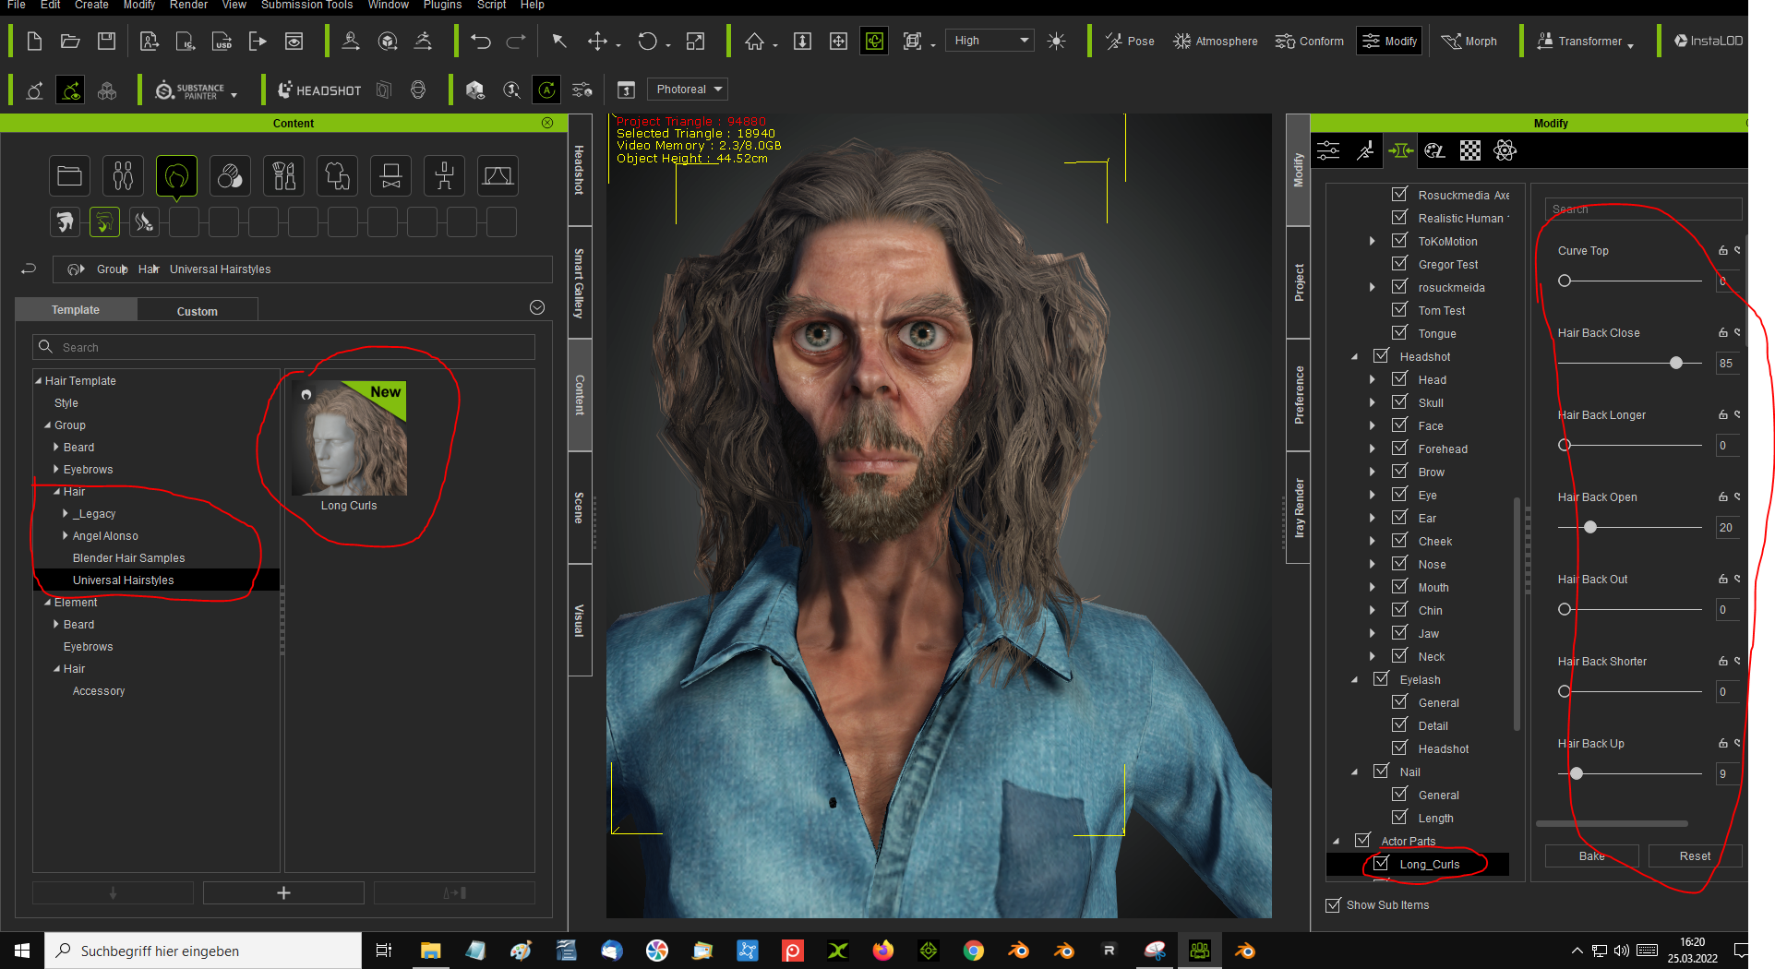Viewport: 1775px width, 969px height.
Task: Click the Home camera view icon
Action: pyautogui.click(x=754, y=41)
